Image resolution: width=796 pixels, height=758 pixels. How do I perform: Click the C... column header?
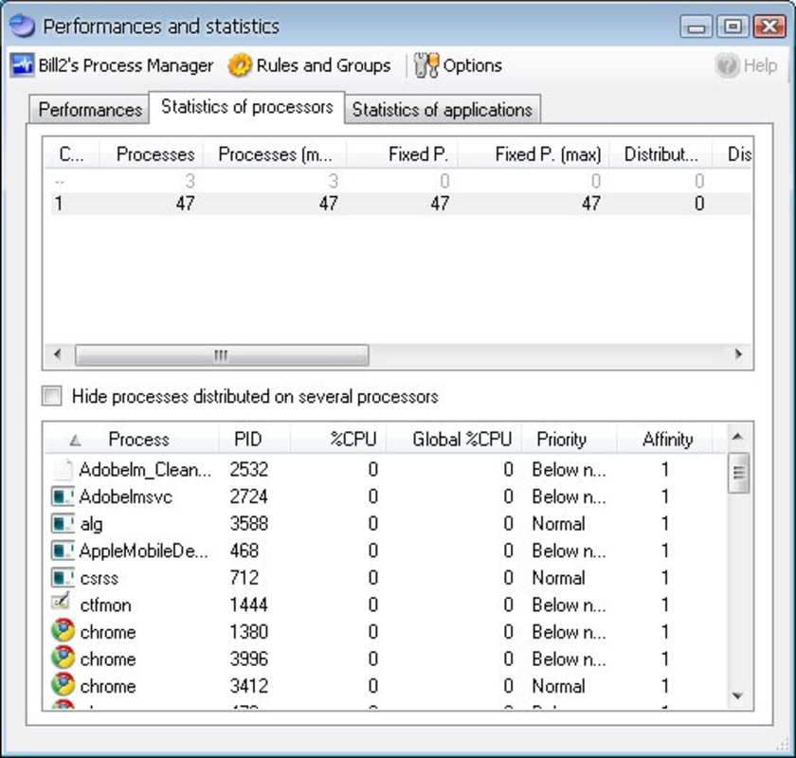[x=73, y=153]
